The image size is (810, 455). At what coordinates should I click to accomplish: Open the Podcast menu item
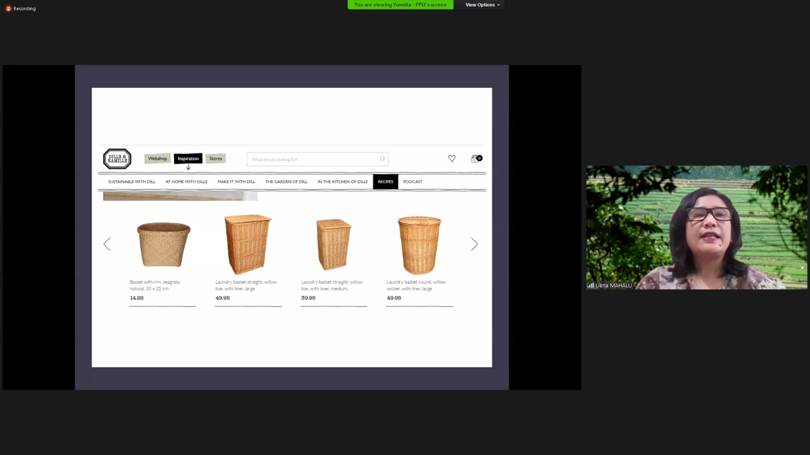pyautogui.click(x=413, y=182)
